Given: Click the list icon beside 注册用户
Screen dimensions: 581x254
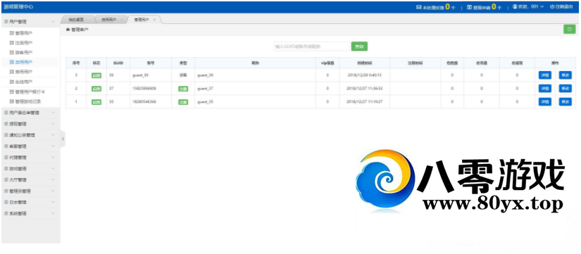Looking at the screenshot, I should point(12,43).
